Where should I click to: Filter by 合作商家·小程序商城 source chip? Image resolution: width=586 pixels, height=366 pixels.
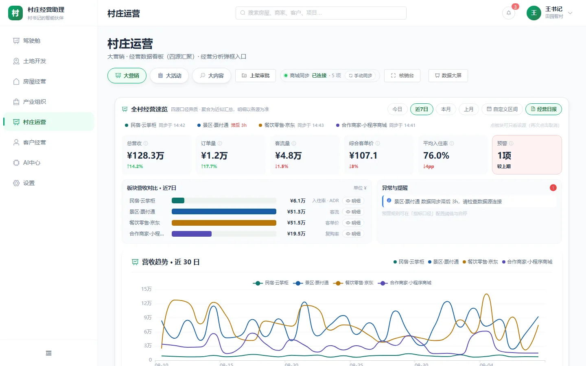click(x=376, y=125)
